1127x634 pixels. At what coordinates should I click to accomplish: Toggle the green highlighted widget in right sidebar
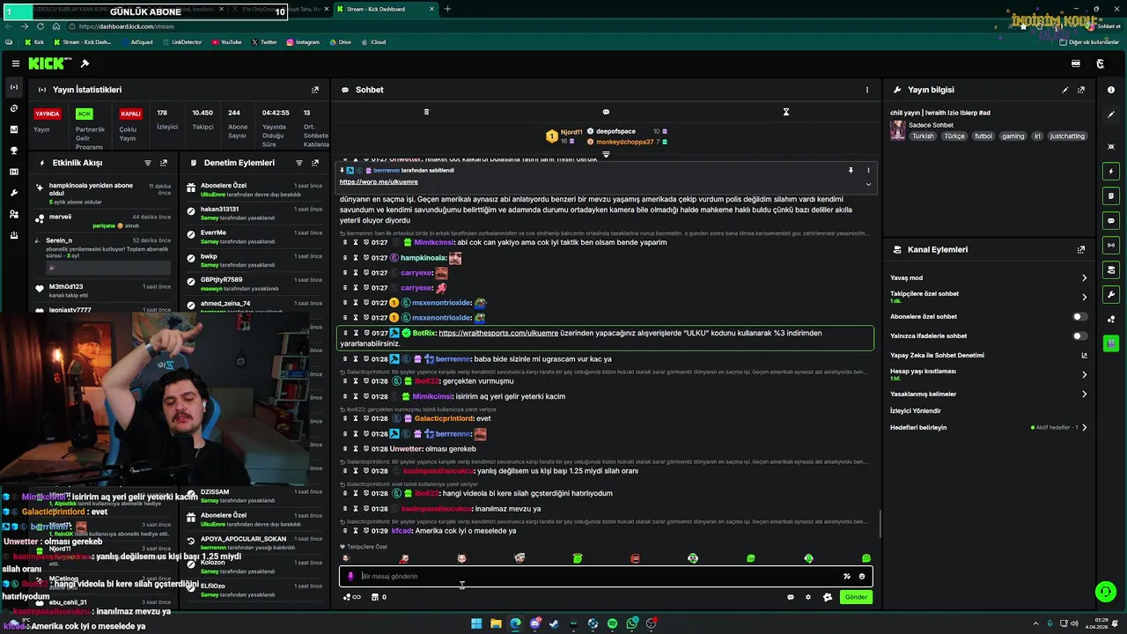[x=1111, y=343]
